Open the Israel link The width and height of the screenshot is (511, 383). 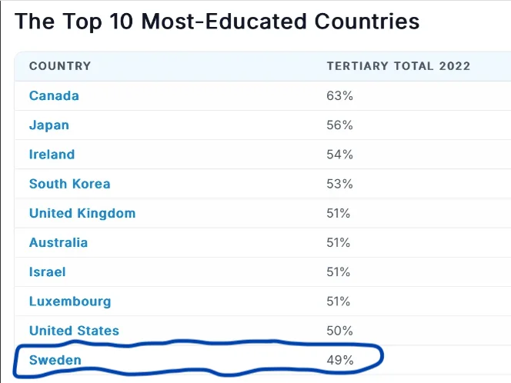coord(48,271)
